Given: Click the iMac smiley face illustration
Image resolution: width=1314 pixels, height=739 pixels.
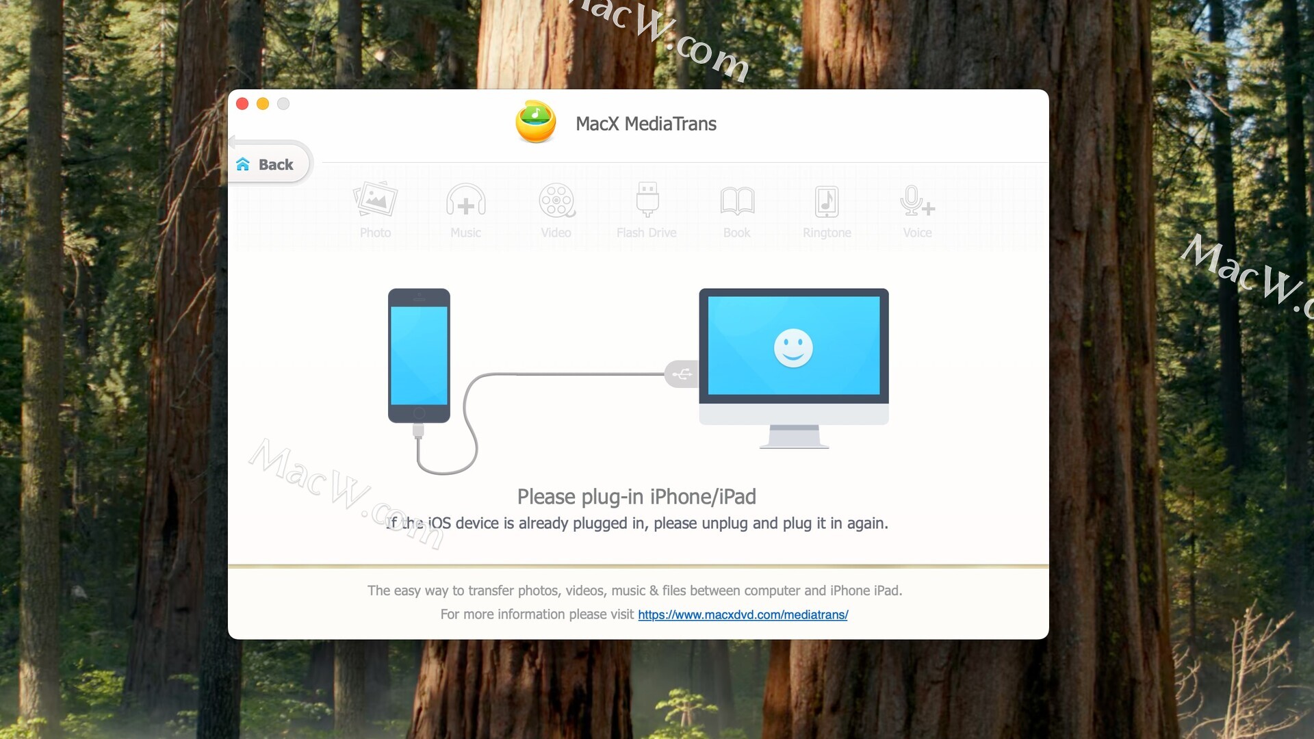Looking at the screenshot, I should 793,348.
